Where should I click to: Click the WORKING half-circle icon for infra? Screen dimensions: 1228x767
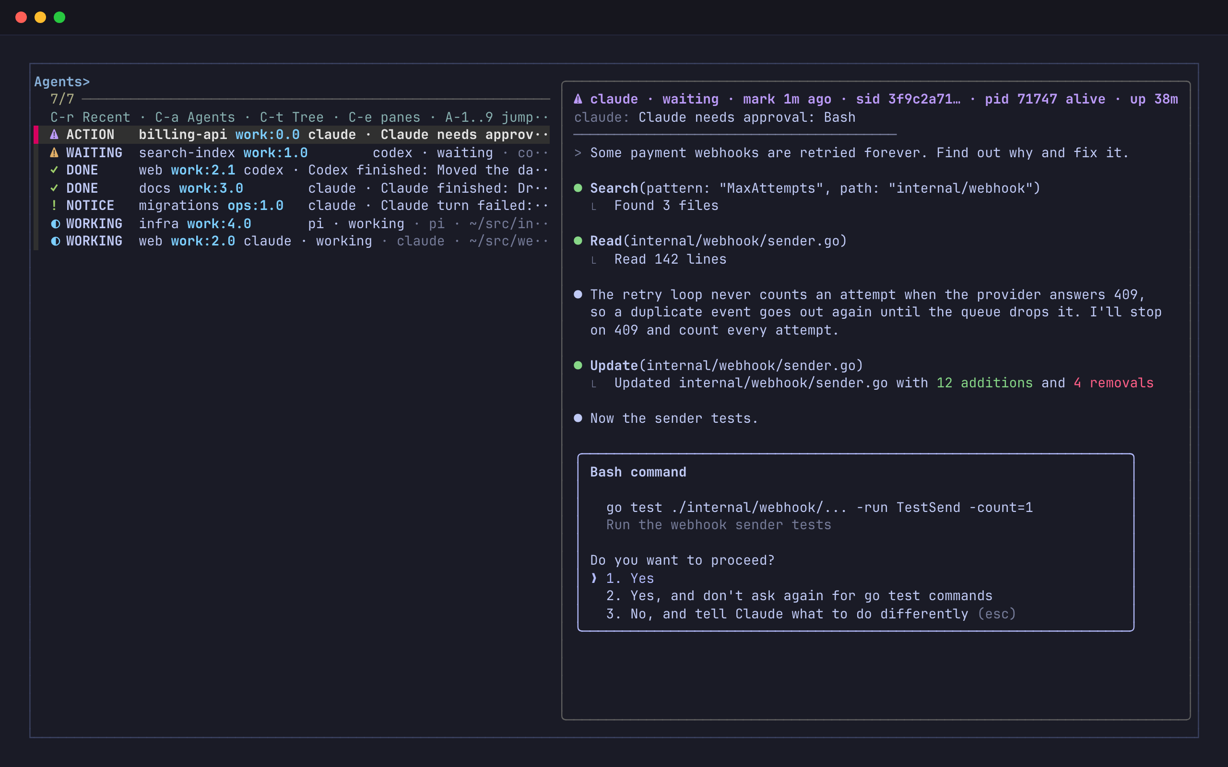[55, 224]
